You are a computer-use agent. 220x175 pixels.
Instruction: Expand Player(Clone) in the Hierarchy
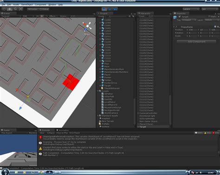coord(138,124)
